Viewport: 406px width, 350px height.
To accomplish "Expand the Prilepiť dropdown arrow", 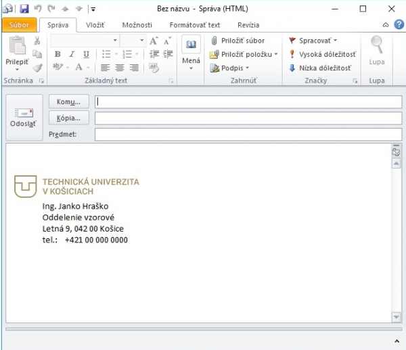I will (17, 70).
